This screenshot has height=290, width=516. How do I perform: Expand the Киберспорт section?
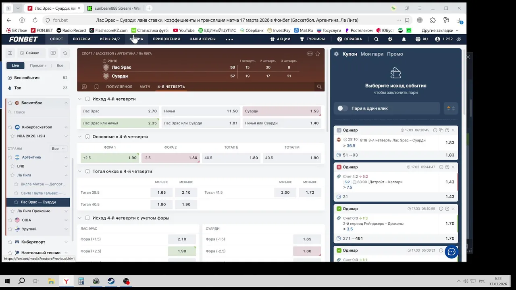(x=66, y=242)
